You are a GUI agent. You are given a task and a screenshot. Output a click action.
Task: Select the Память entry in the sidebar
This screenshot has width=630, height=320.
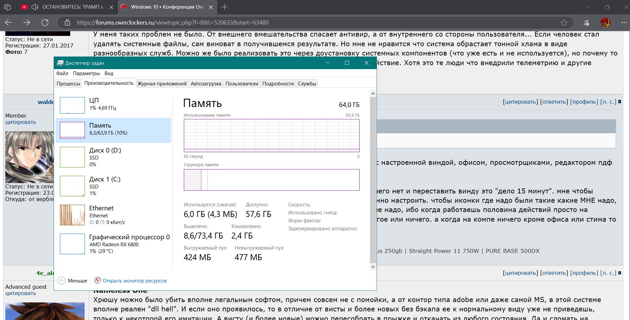(114, 130)
